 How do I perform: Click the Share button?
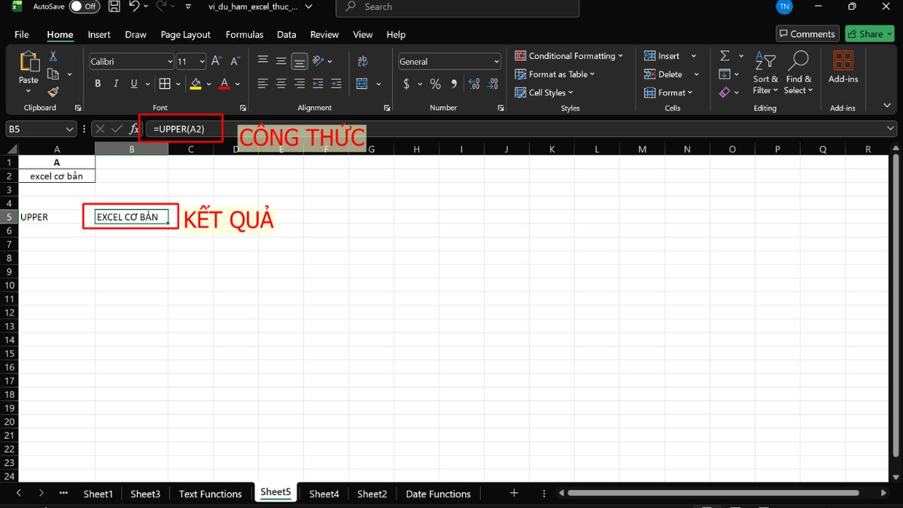(x=869, y=34)
